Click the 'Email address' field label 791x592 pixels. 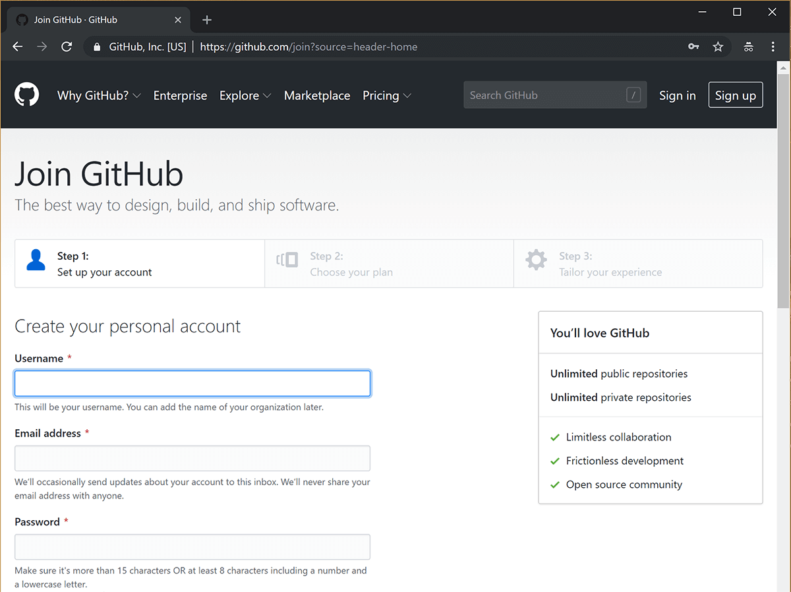click(47, 433)
